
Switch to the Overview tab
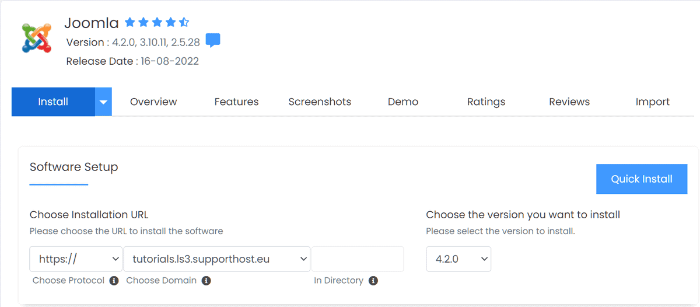[x=153, y=102]
